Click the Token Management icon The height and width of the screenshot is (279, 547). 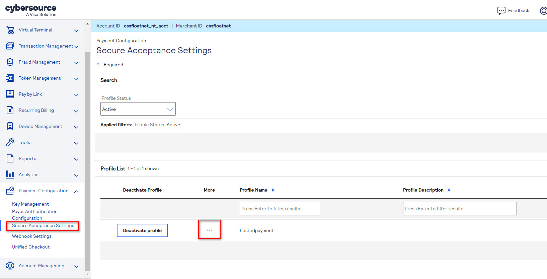click(10, 78)
